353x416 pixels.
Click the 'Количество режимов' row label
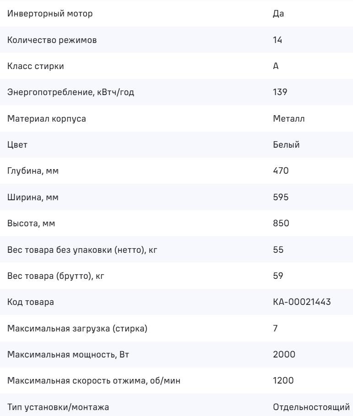[x=52, y=40]
